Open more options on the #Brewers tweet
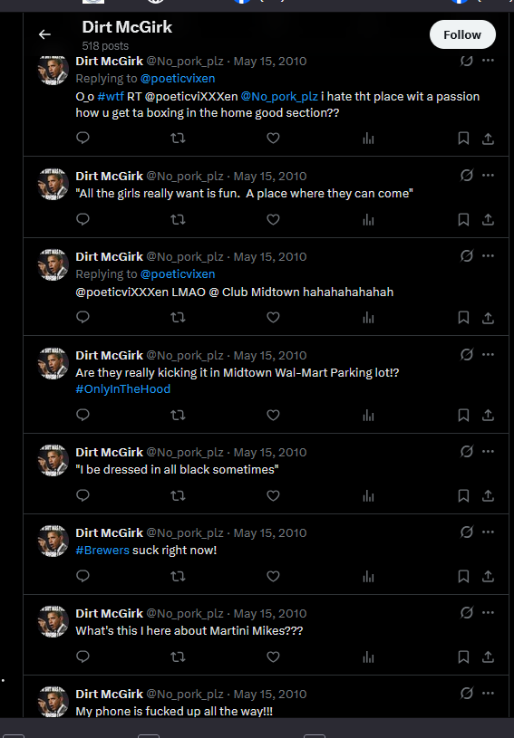514x738 pixels. tap(488, 532)
